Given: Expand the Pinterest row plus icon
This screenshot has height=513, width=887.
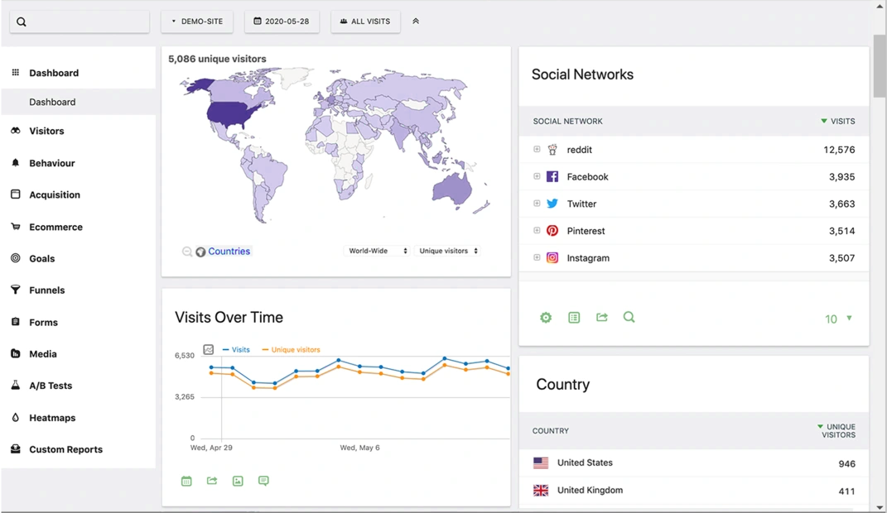Looking at the screenshot, I should (537, 231).
